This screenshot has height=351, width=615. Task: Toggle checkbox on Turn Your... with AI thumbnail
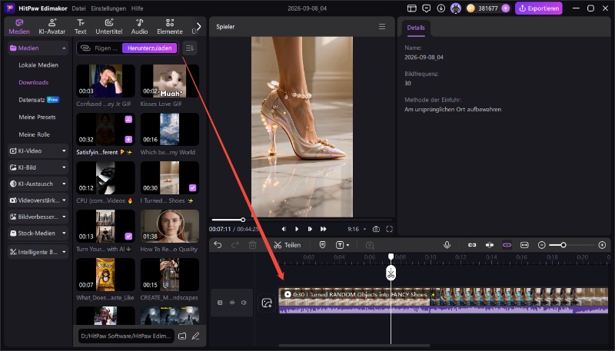(128, 237)
